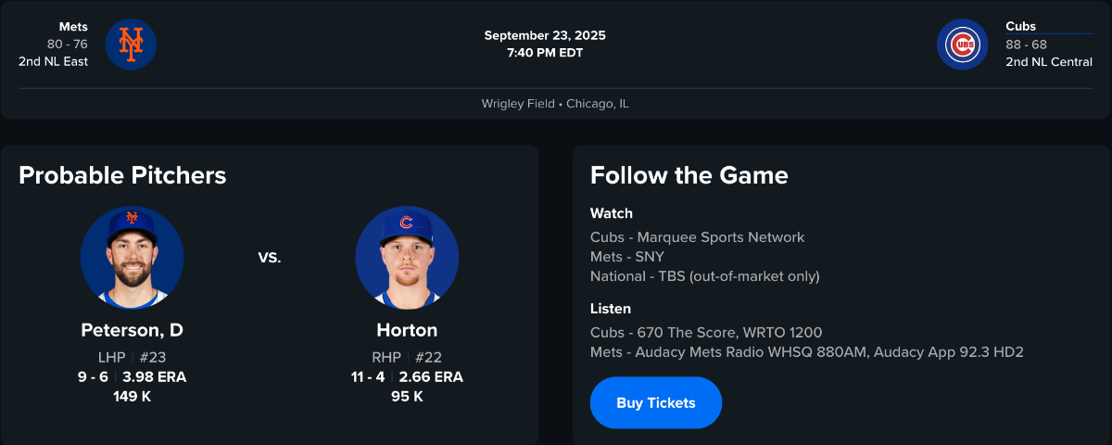This screenshot has width=1112, height=445.
Task: Open Horton's headshot photo
Action: (x=407, y=257)
